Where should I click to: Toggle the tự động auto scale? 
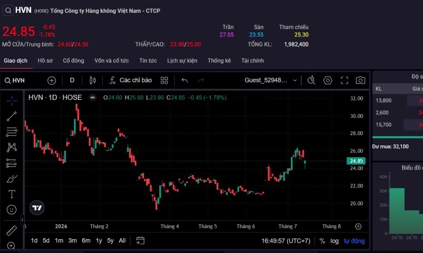(x=354, y=241)
